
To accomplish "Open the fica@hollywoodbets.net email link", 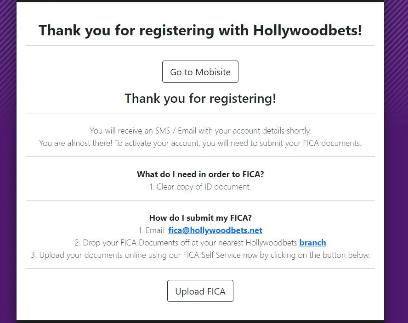I will point(215,230).
